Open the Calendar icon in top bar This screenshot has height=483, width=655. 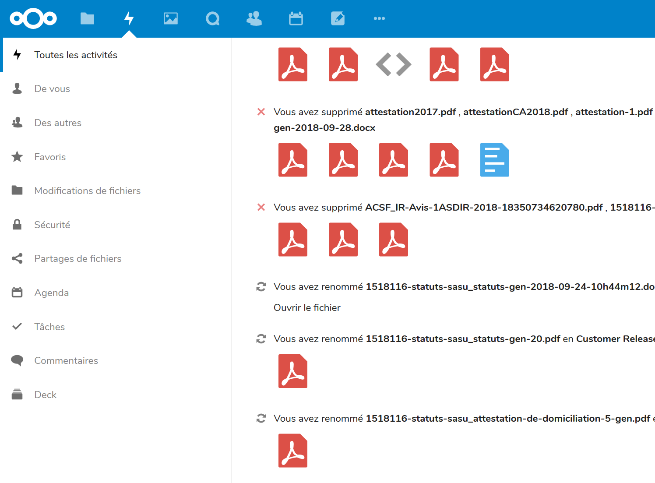[x=296, y=18]
